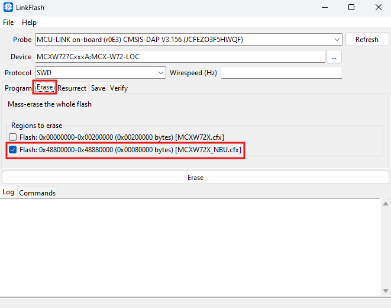The height and width of the screenshot is (308, 391).
Task: Go to the Verify tab
Action: click(119, 88)
